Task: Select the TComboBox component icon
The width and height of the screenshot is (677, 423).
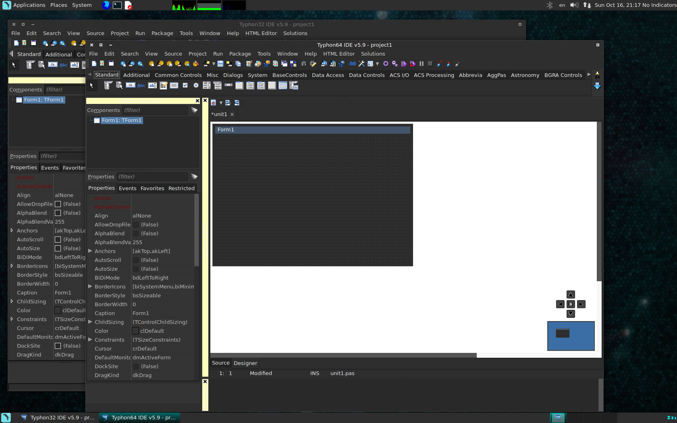Action: [x=218, y=85]
